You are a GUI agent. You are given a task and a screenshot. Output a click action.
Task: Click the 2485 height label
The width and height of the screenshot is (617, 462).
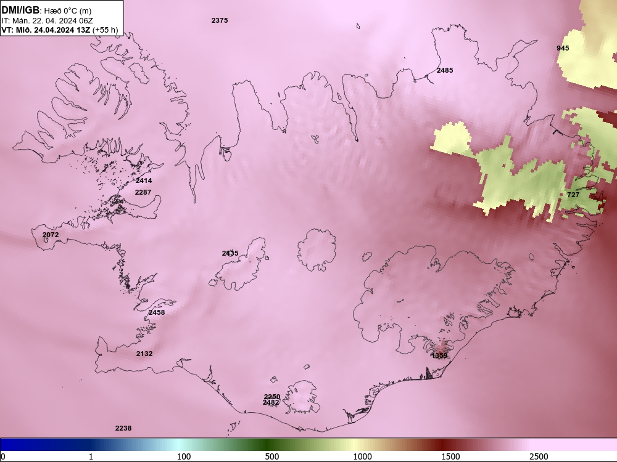coord(445,70)
